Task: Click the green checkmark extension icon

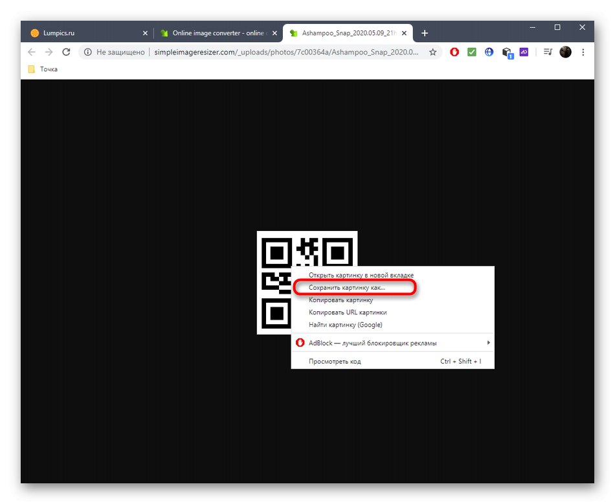Action: (472, 52)
